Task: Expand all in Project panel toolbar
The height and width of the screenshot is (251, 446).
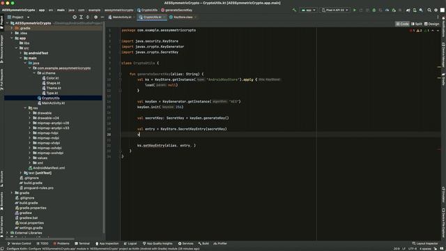Action: [81, 17]
